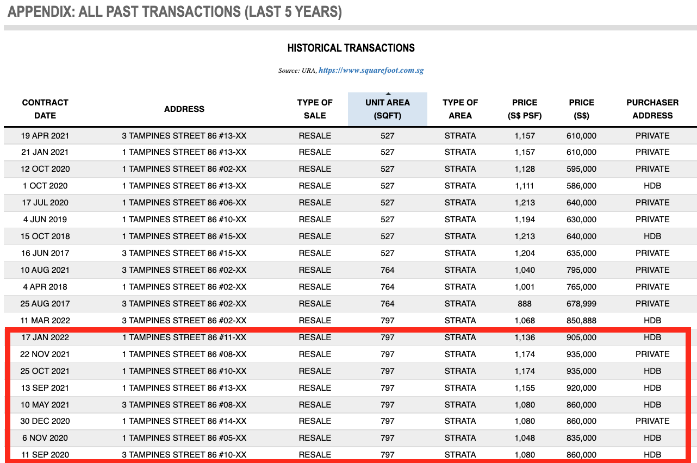Click the price cell '765,000'
The height and width of the screenshot is (463, 697).
point(581,287)
